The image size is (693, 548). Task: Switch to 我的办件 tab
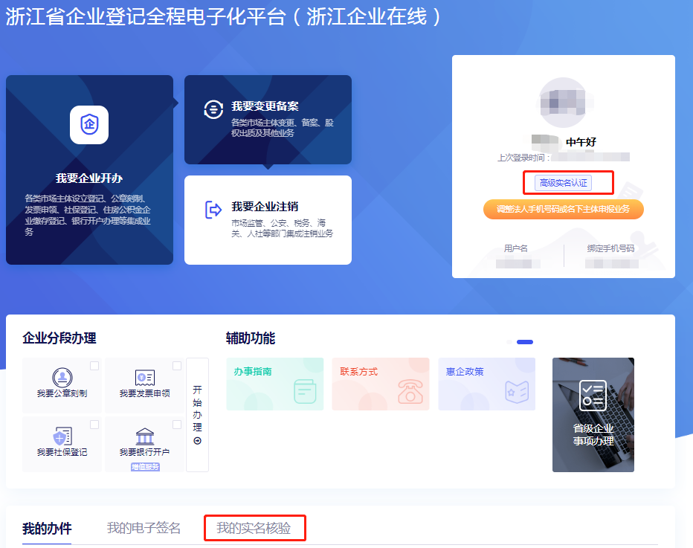[47, 528]
